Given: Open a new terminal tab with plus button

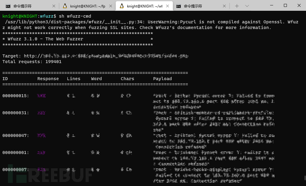Looking at the screenshot, I should click(237, 6).
